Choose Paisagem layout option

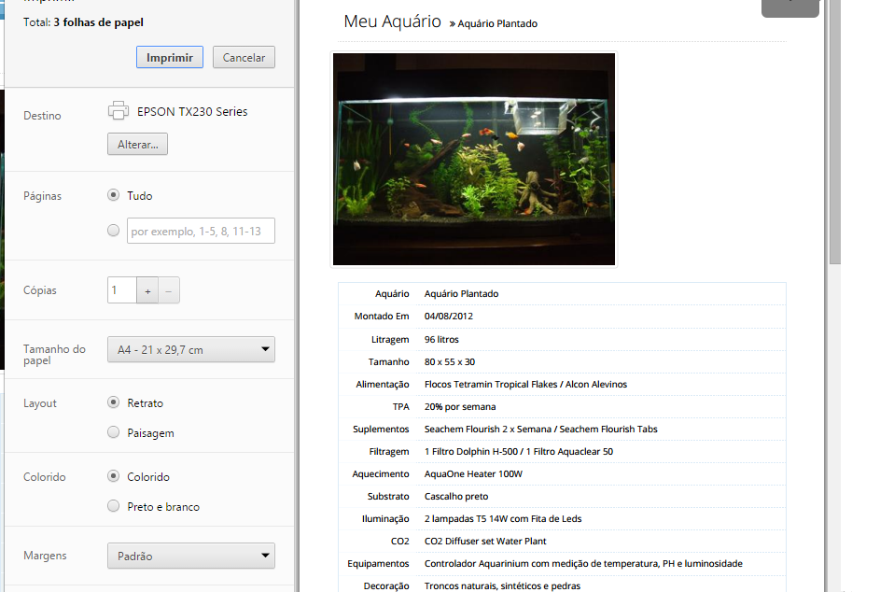(x=114, y=431)
